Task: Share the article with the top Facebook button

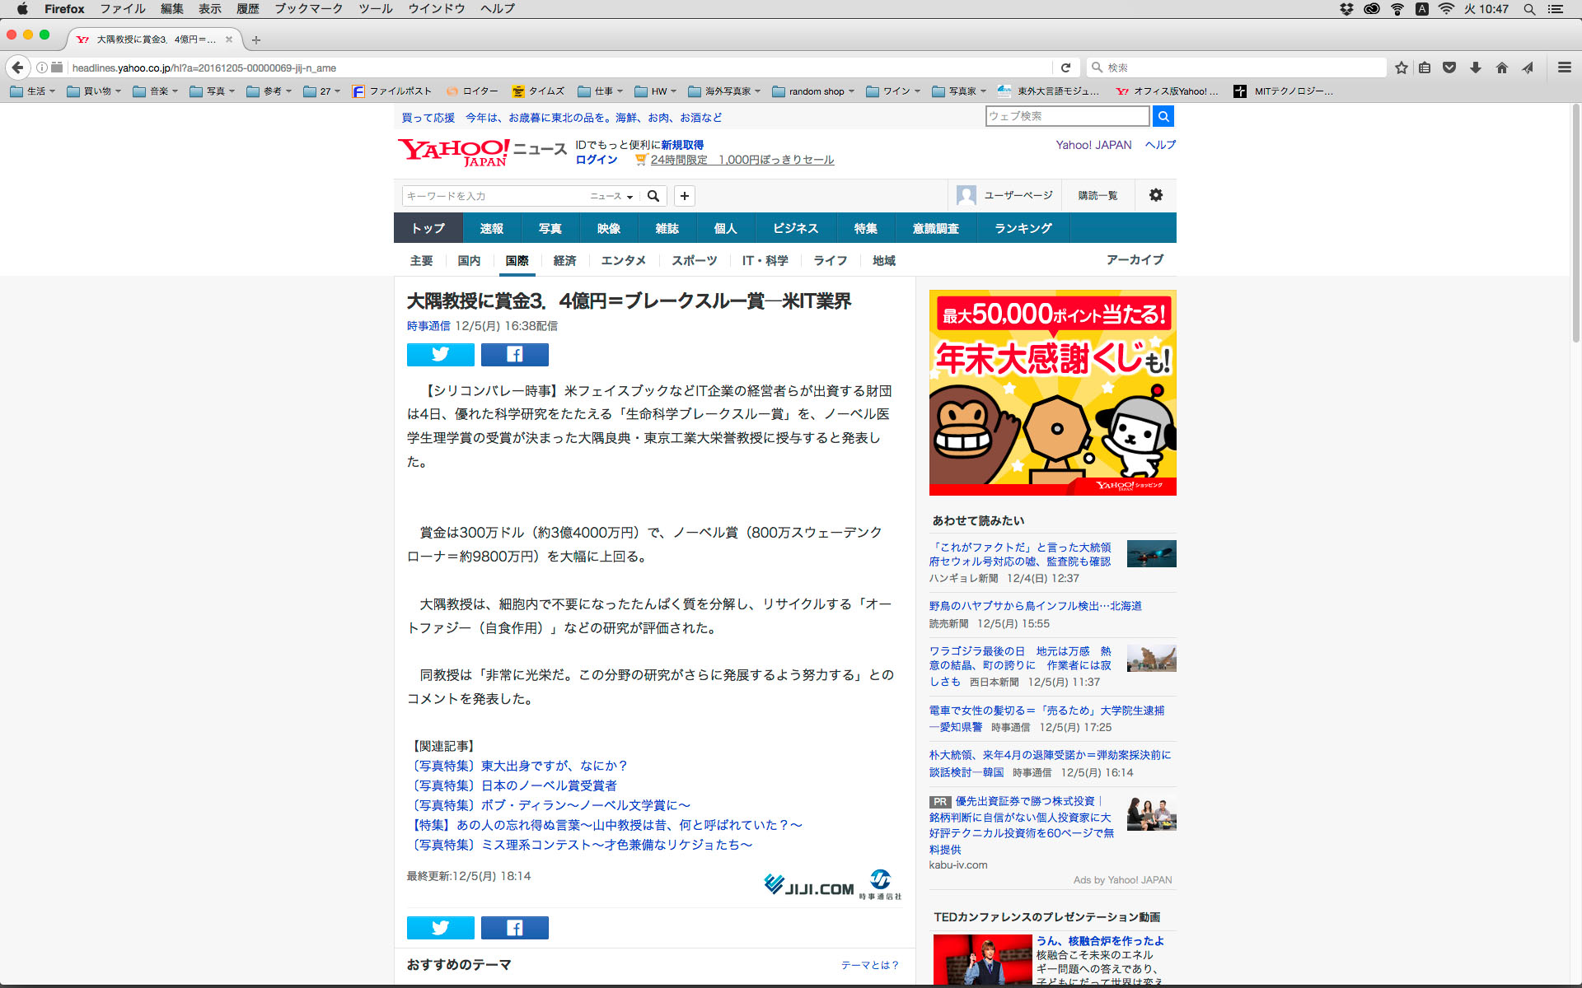Action: click(x=514, y=355)
